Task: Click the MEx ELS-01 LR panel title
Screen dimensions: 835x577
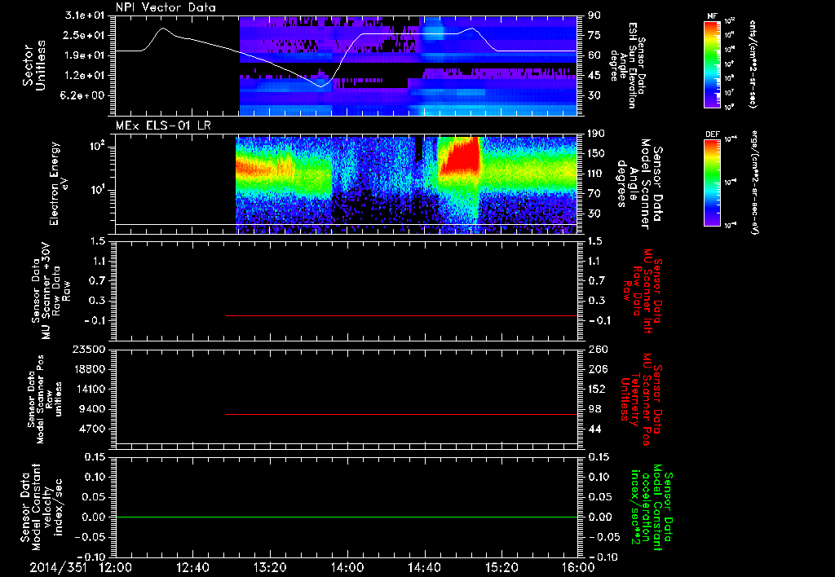Action: pos(163,126)
